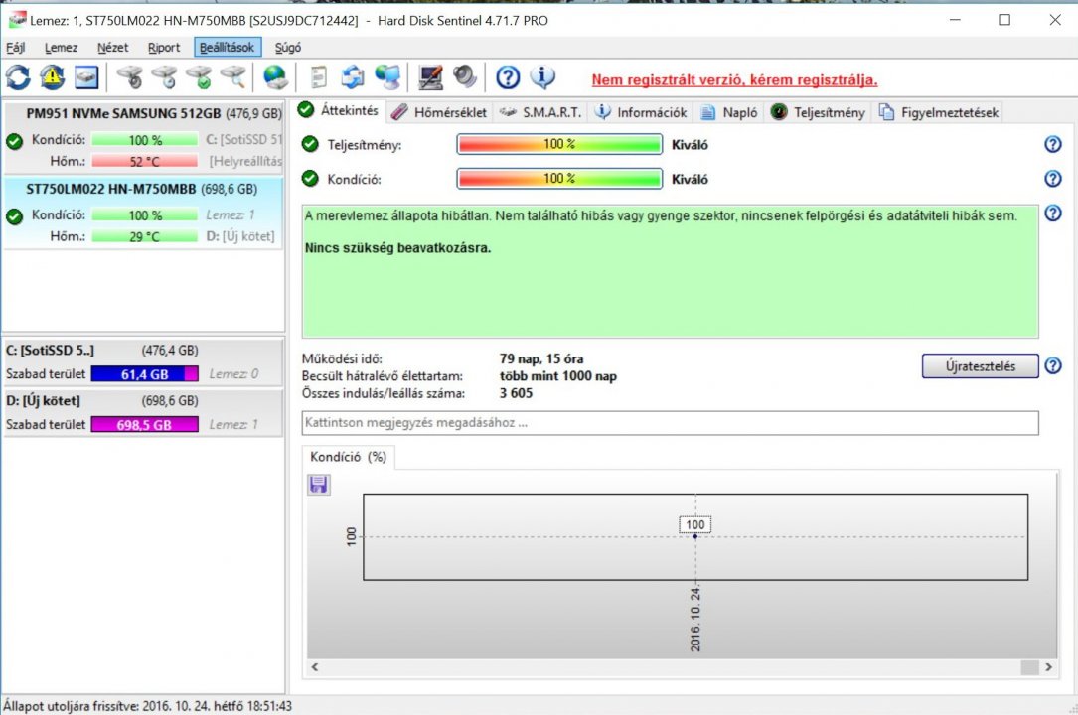Image resolution: width=1078 pixels, height=715 pixels.
Task: Click the disk with magnifier surface test icon
Action: [233, 77]
